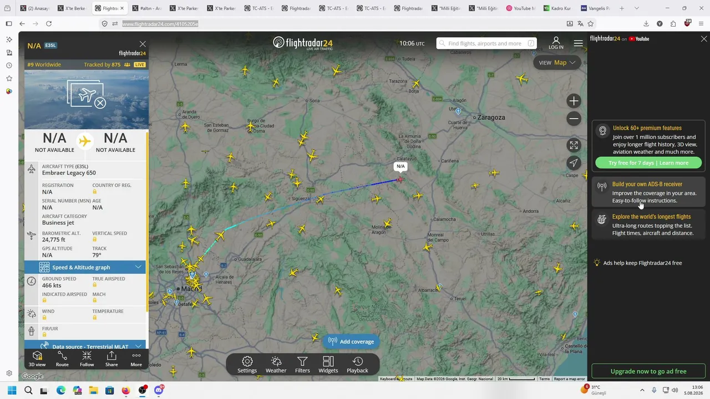The height and width of the screenshot is (399, 710).
Task: Expand the VIEW Map dropdown
Action: [557, 63]
